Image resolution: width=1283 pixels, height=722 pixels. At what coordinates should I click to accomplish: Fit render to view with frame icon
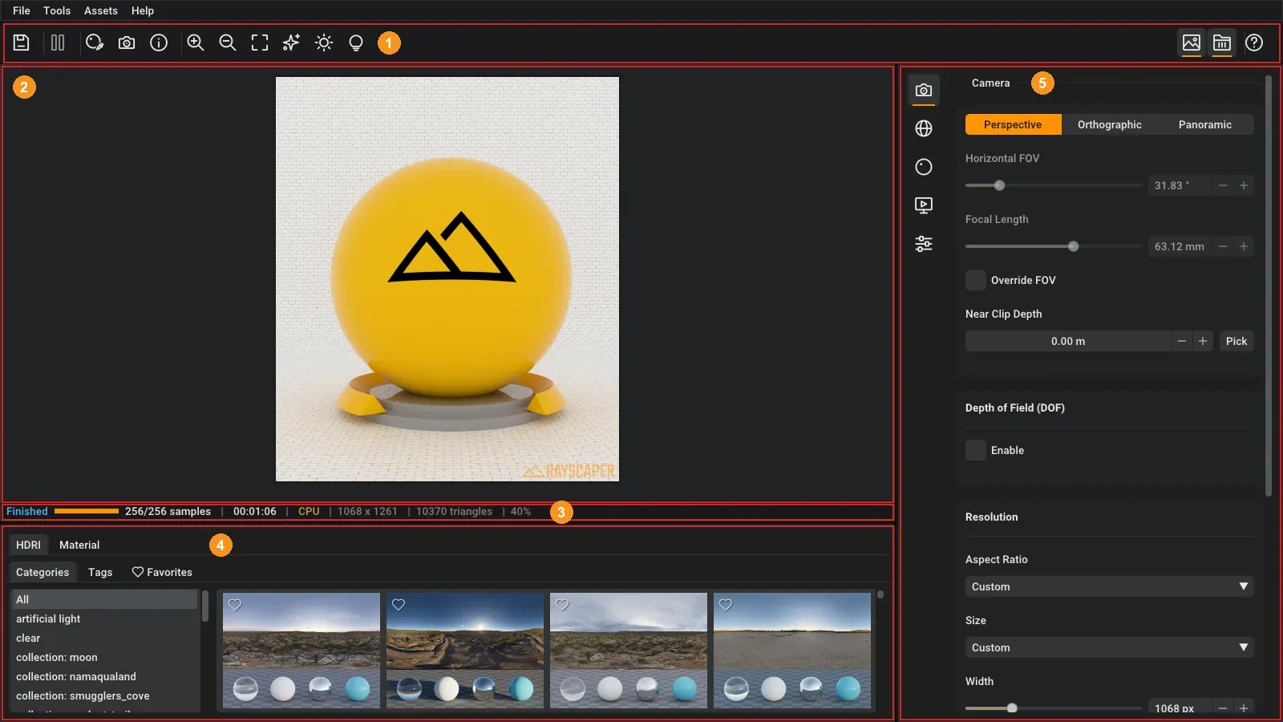260,43
